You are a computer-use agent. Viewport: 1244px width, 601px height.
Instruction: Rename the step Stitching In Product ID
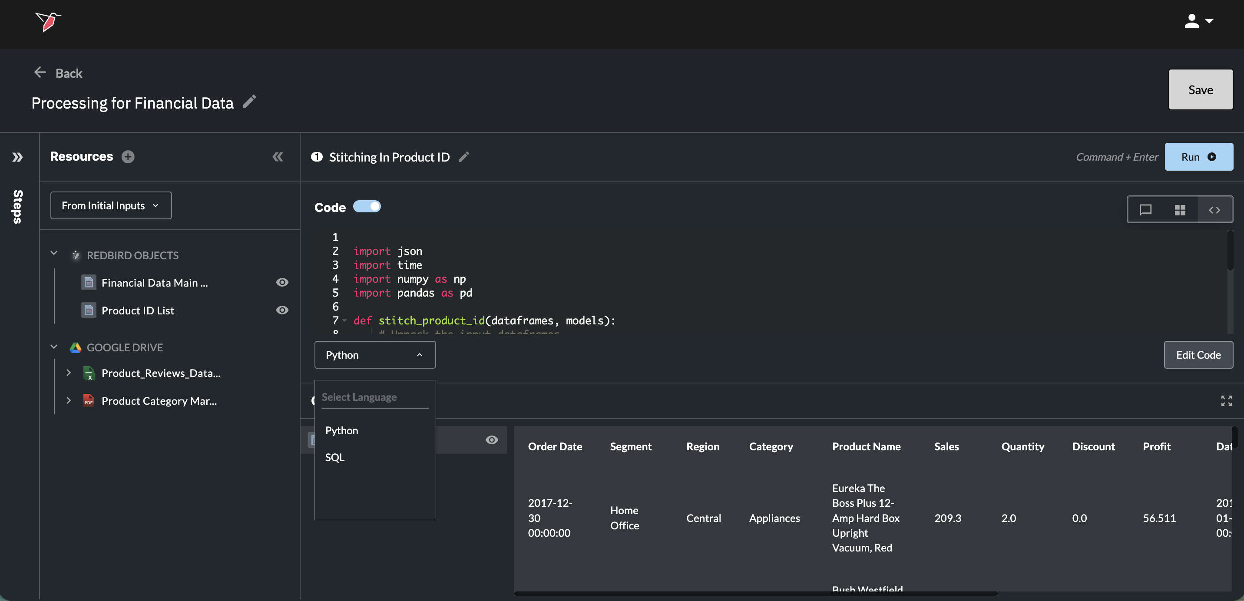pos(463,157)
